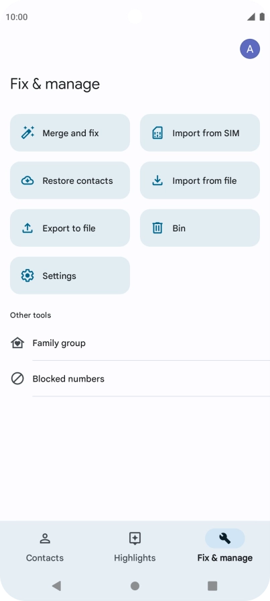The width and height of the screenshot is (270, 601).
Task: Choose Import from SIM
Action: [200, 133]
